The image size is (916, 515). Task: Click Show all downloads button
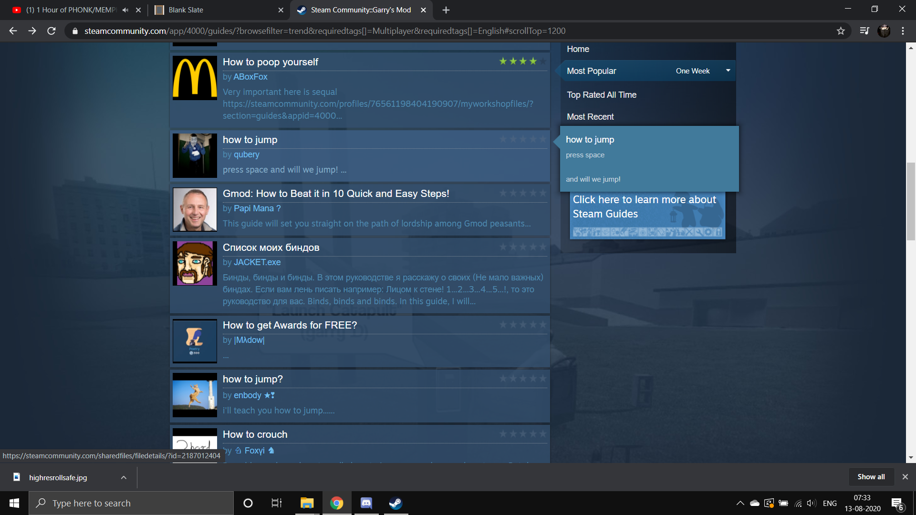click(x=871, y=477)
